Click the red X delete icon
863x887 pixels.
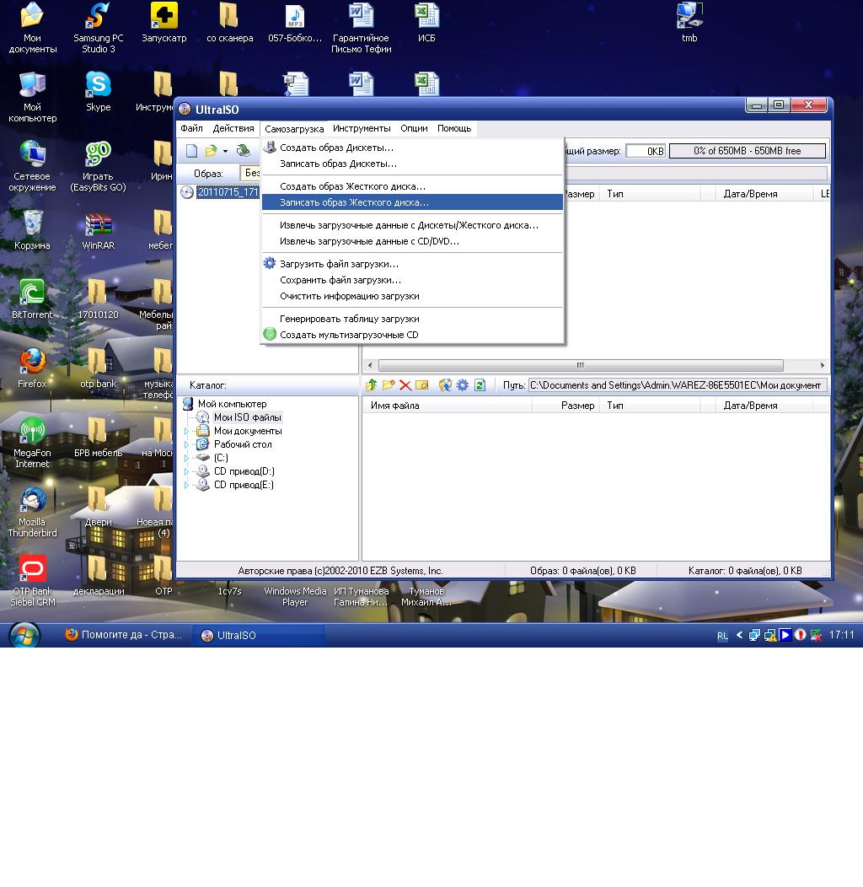point(405,385)
